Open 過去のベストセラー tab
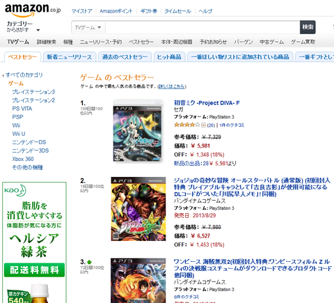Image resolution: width=334 pixels, height=303 pixels. tap(125, 57)
